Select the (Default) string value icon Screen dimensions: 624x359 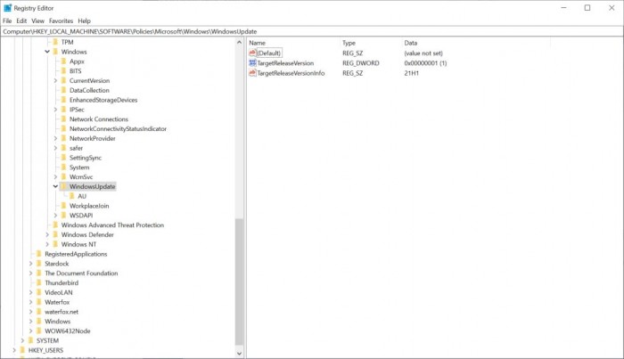pyautogui.click(x=252, y=53)
